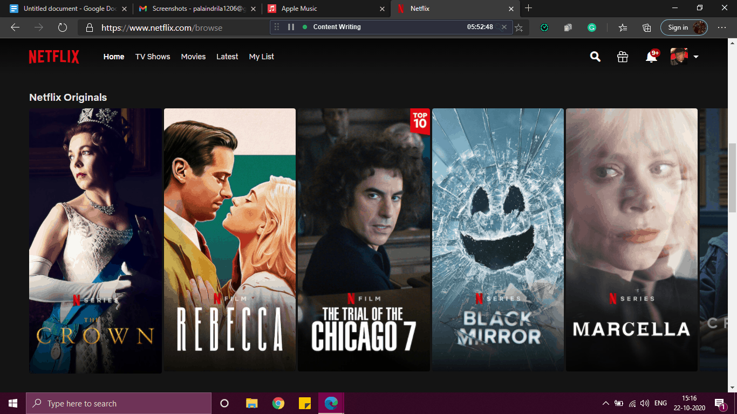Click the Netflix profile avatar picture
Viewport: 737px width, 414px height.
pyautogui.click(x=679, y=57)
